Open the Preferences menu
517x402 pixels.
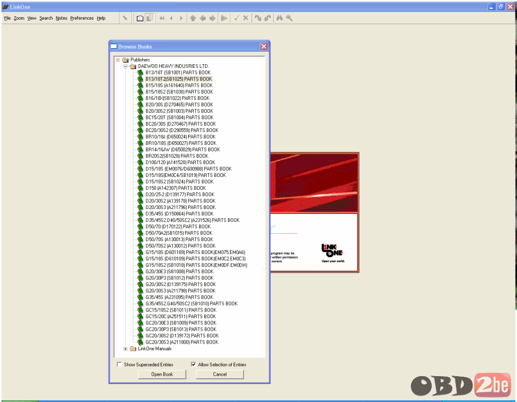pyautogui.click(x=82, y=18)
